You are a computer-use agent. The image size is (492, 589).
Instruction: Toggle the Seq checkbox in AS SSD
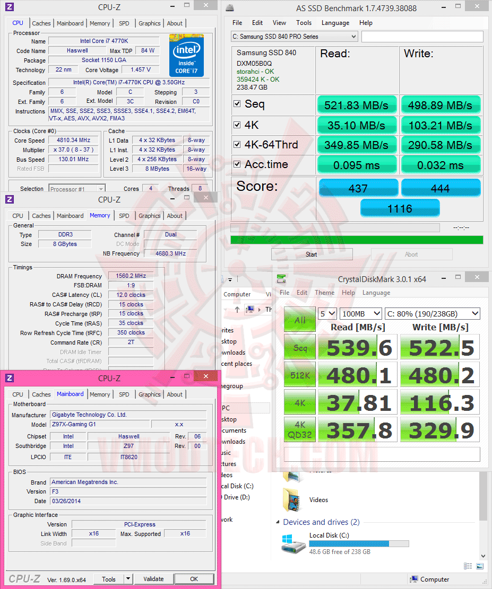tap(237, 104)
